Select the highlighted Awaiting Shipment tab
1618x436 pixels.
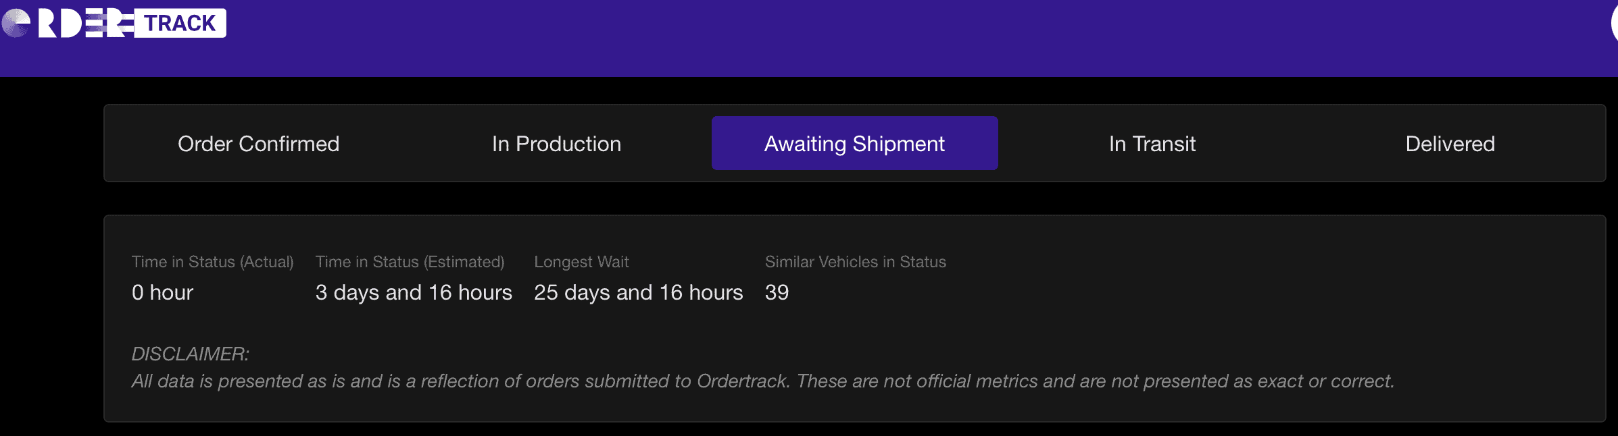coord(854,144)
